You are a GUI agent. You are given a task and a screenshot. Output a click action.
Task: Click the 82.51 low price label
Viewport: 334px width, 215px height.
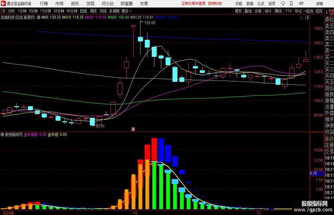click(100, 126)
